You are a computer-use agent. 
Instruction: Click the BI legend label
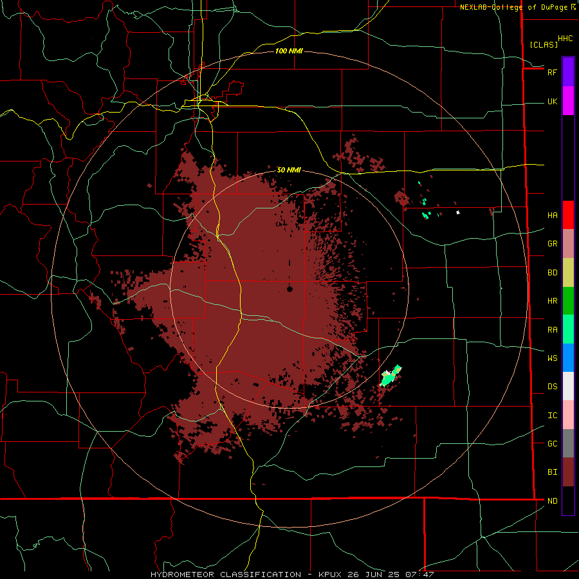click(x=552, y=472)
